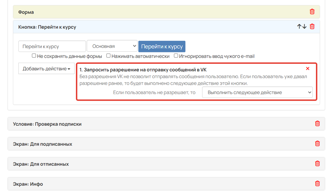Delete the Экран: Инфо block

pyautogui.click(x=317, y=183)
